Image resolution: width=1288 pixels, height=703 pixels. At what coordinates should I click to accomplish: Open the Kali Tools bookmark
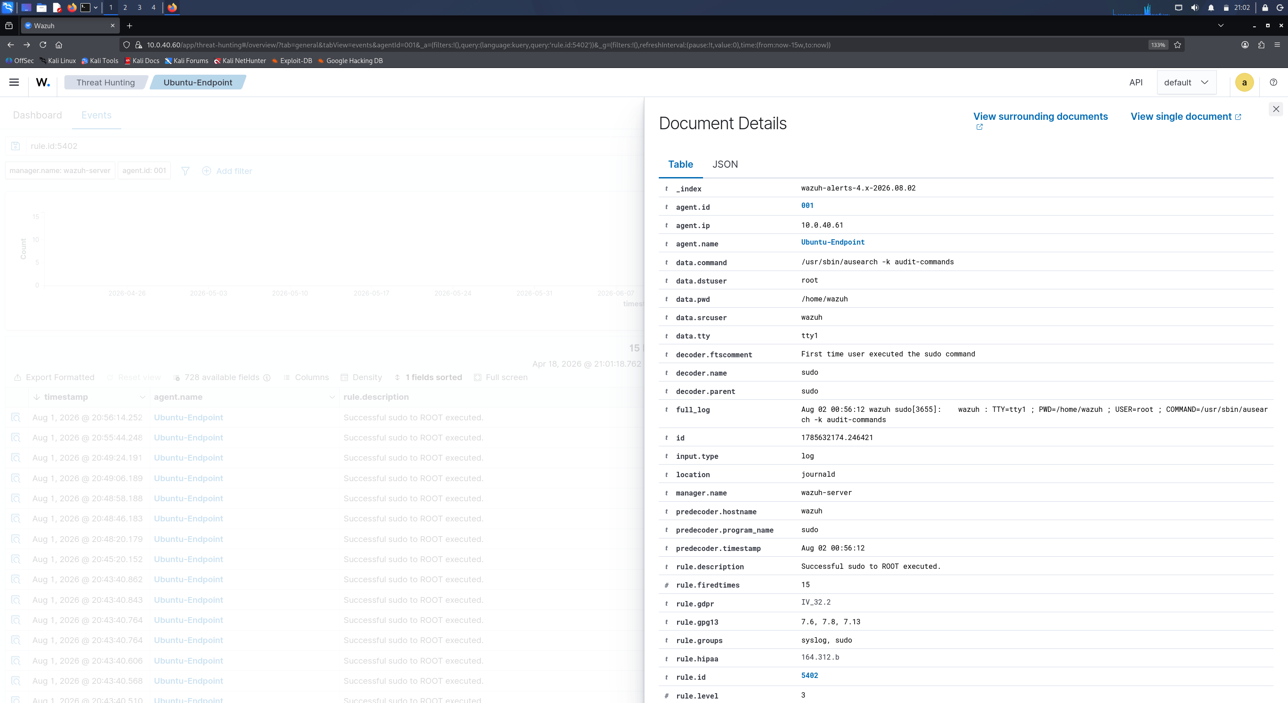(x=100, y=60)
